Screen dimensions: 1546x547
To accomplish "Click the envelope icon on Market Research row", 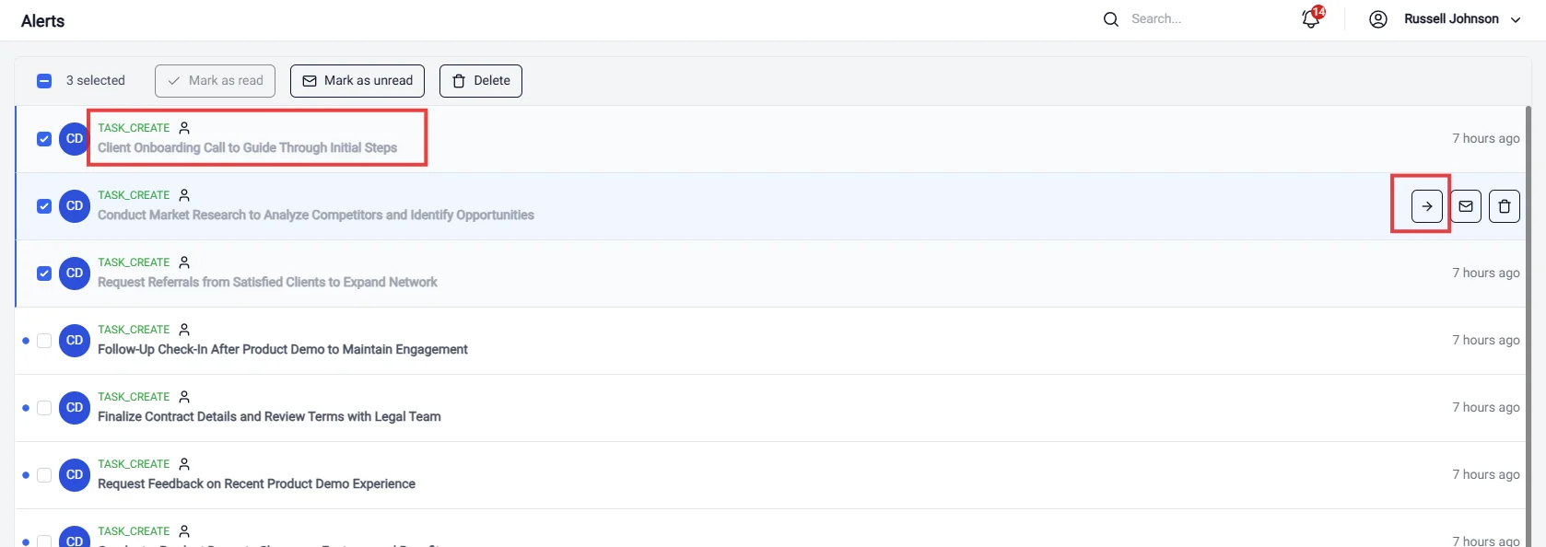I will [1466, 206].
